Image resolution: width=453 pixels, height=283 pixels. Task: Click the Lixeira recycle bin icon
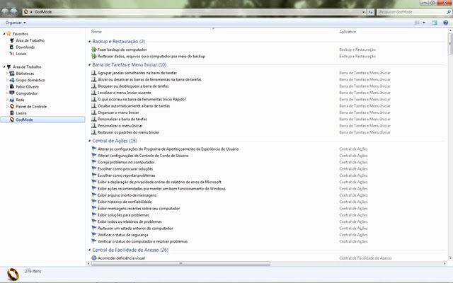click(12, 113)
